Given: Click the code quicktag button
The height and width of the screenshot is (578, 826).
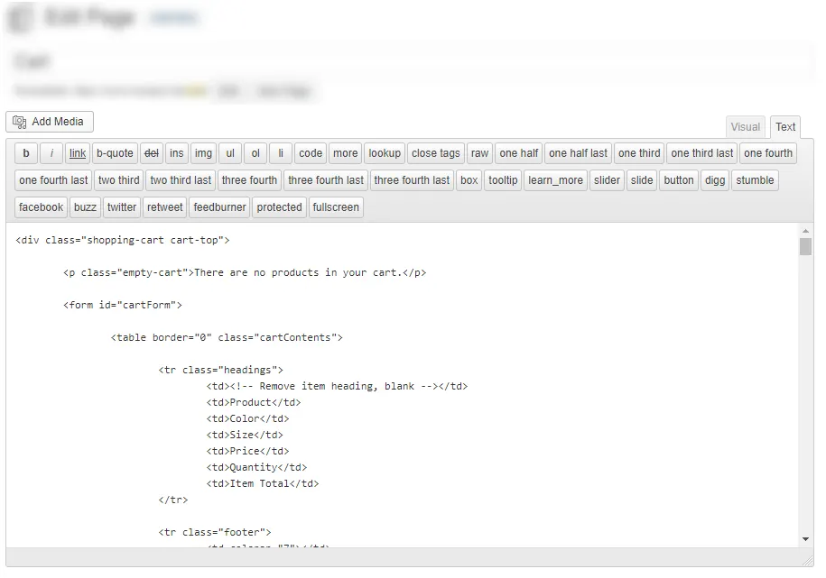Looking at the screenshot, I should (x=311, y=153).
